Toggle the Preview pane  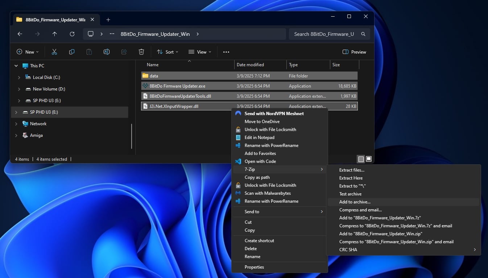354,52
